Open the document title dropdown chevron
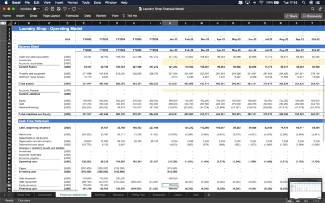Image resolution: width=325 pixels, height=203 pixels. point(185,9)
